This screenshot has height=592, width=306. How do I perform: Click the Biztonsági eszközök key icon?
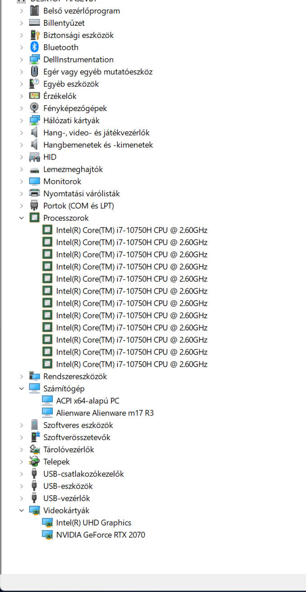pos(35,35)
